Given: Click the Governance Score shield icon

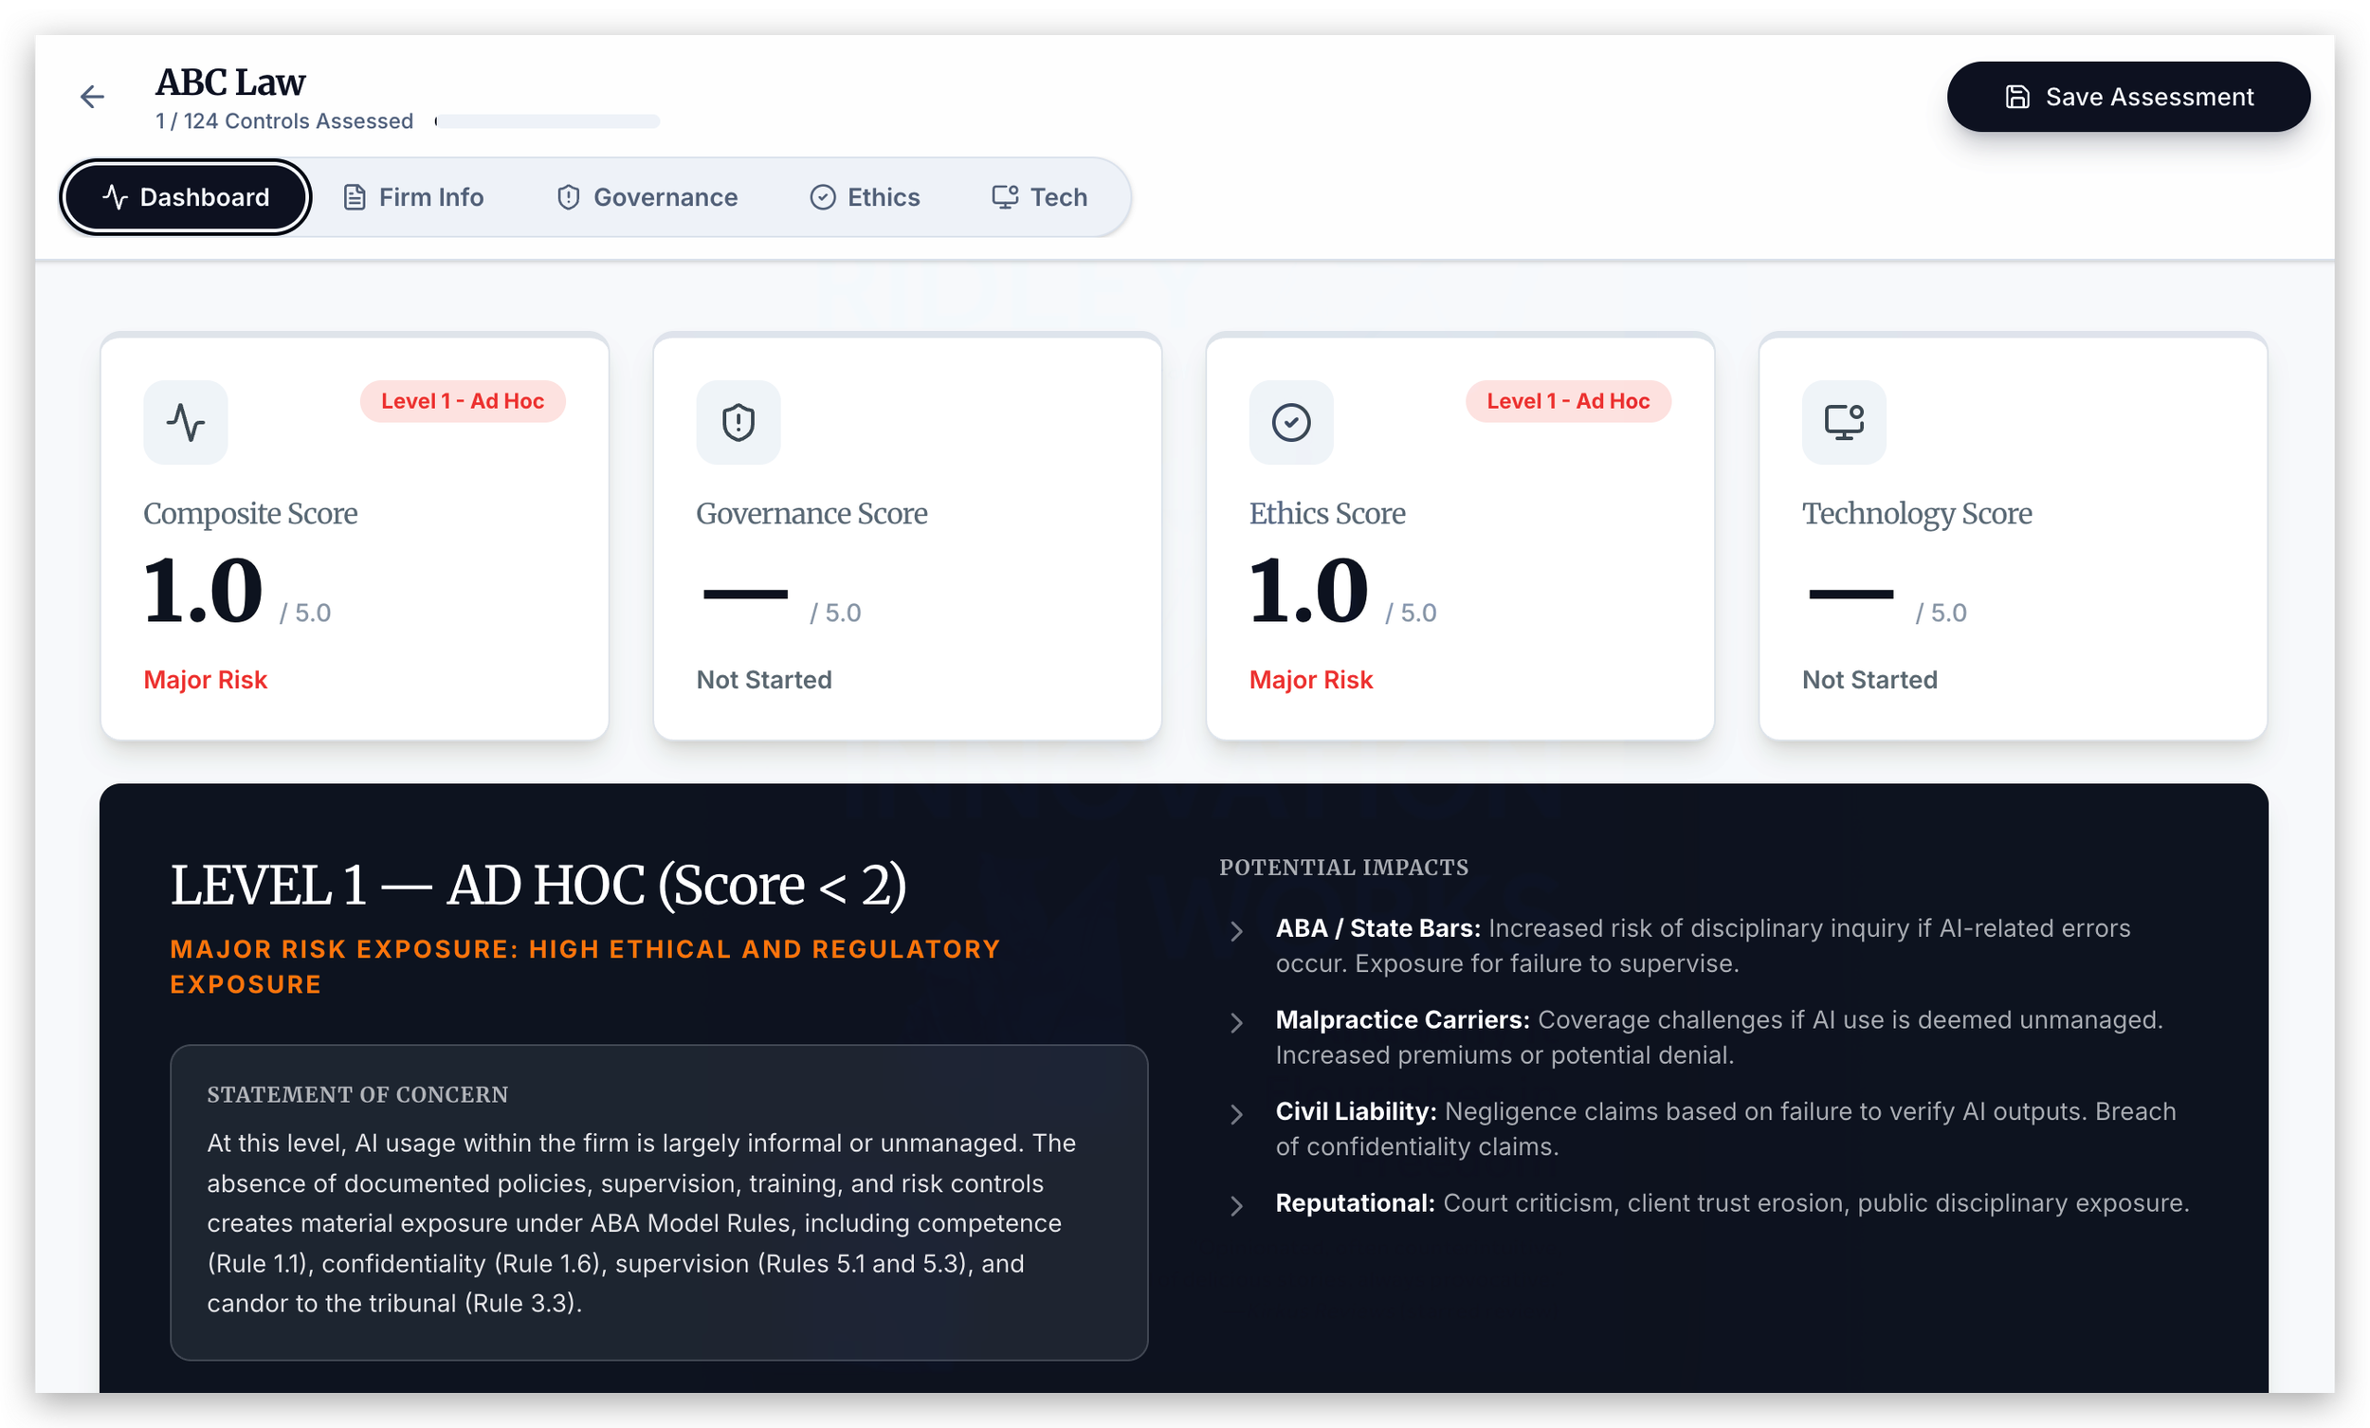Looking at the screenshot, I should pos(738,423).
